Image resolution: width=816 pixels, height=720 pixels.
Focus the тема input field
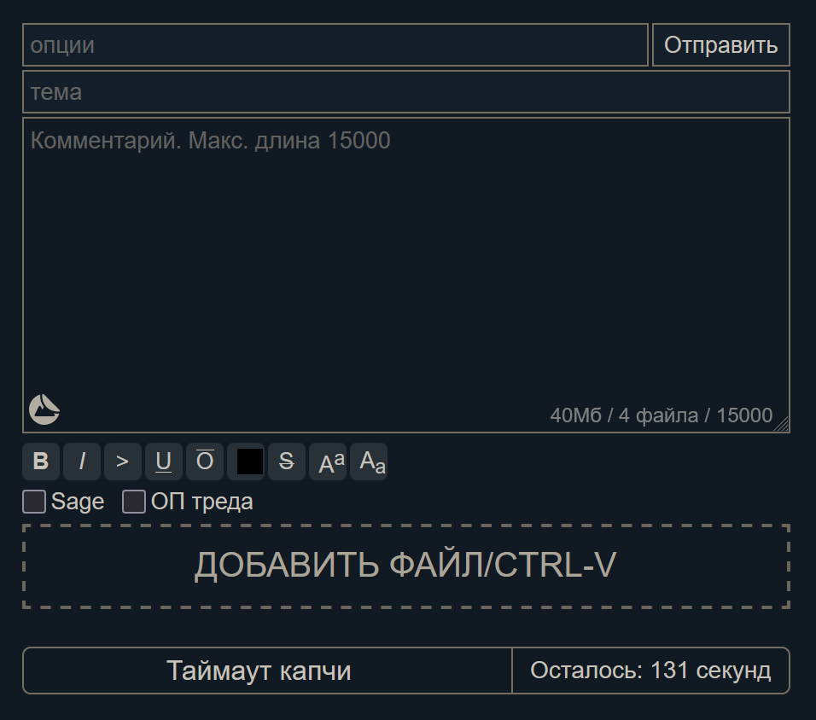pyautogui.click(x=406, y=92)
